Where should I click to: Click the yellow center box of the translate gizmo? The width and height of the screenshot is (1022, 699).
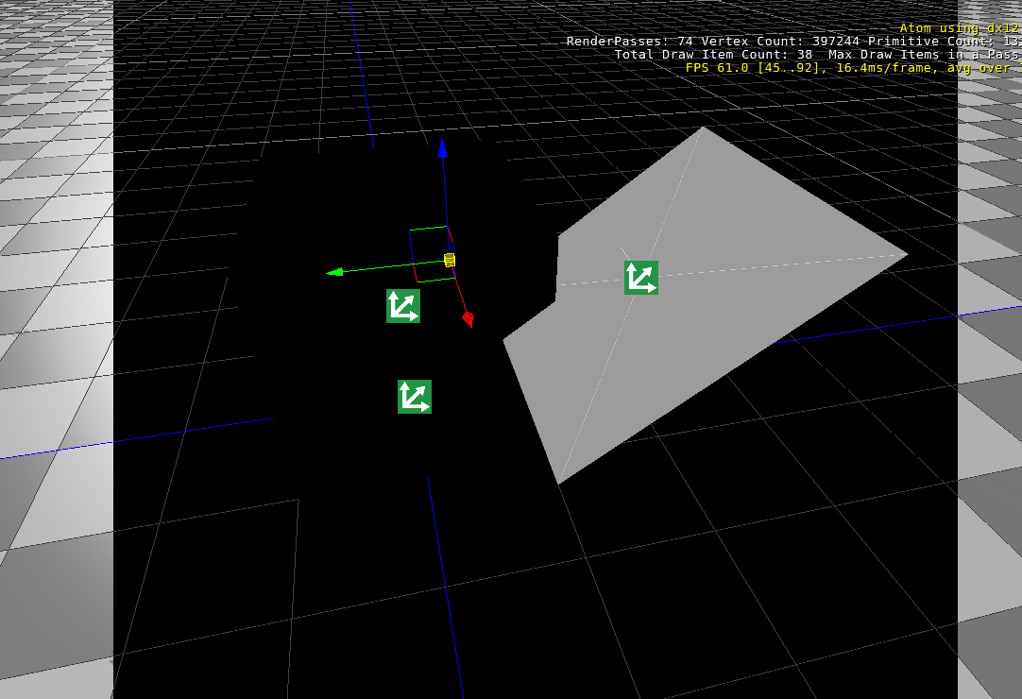tap(449, 260)
